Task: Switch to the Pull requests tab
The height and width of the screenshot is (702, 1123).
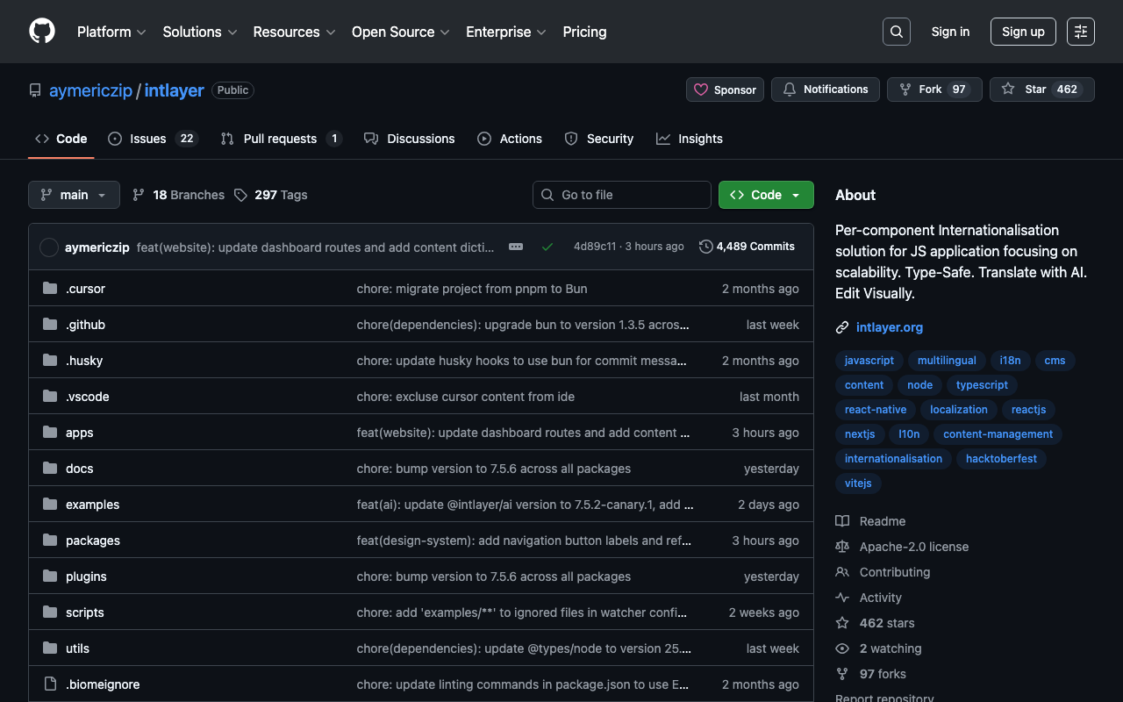Action: pyautogui.click(x=280, y=139)
